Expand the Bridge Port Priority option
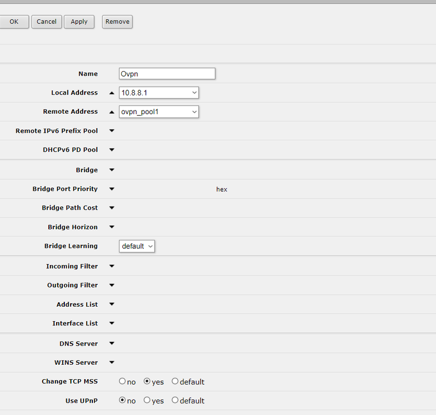This screenshot has width=436, height=415. (112, 189)
